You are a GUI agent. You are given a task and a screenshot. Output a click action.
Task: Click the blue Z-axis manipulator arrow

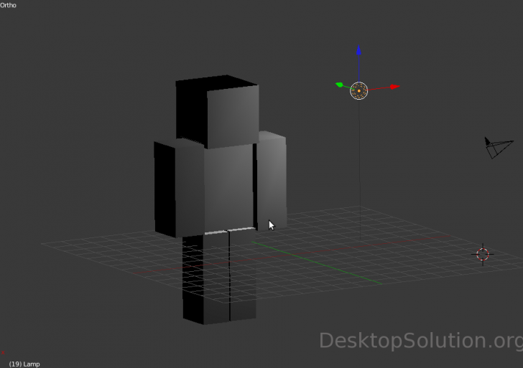pos(359,50)
